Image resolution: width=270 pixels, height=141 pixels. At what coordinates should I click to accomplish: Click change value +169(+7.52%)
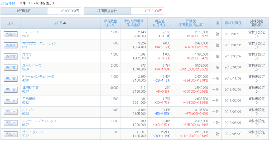(162, 125)
